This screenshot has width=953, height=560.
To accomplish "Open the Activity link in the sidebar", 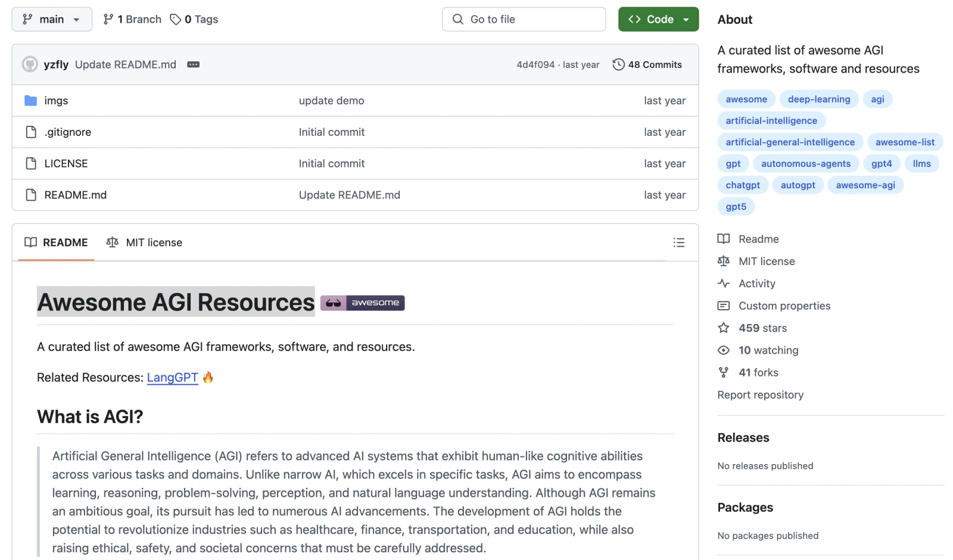I will [x=756, y=284].
